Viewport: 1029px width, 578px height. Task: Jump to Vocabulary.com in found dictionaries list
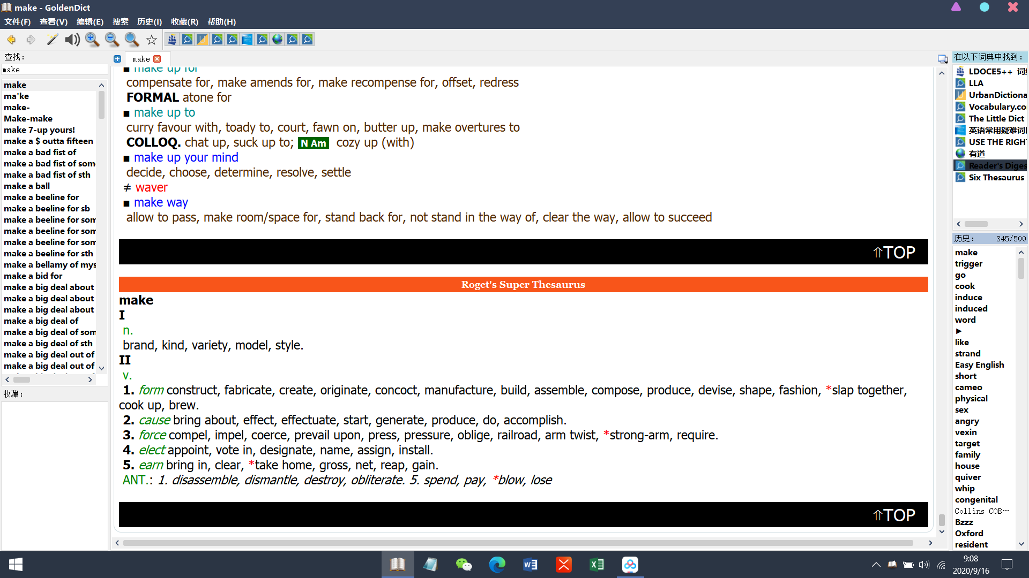(x=990, y=107)
